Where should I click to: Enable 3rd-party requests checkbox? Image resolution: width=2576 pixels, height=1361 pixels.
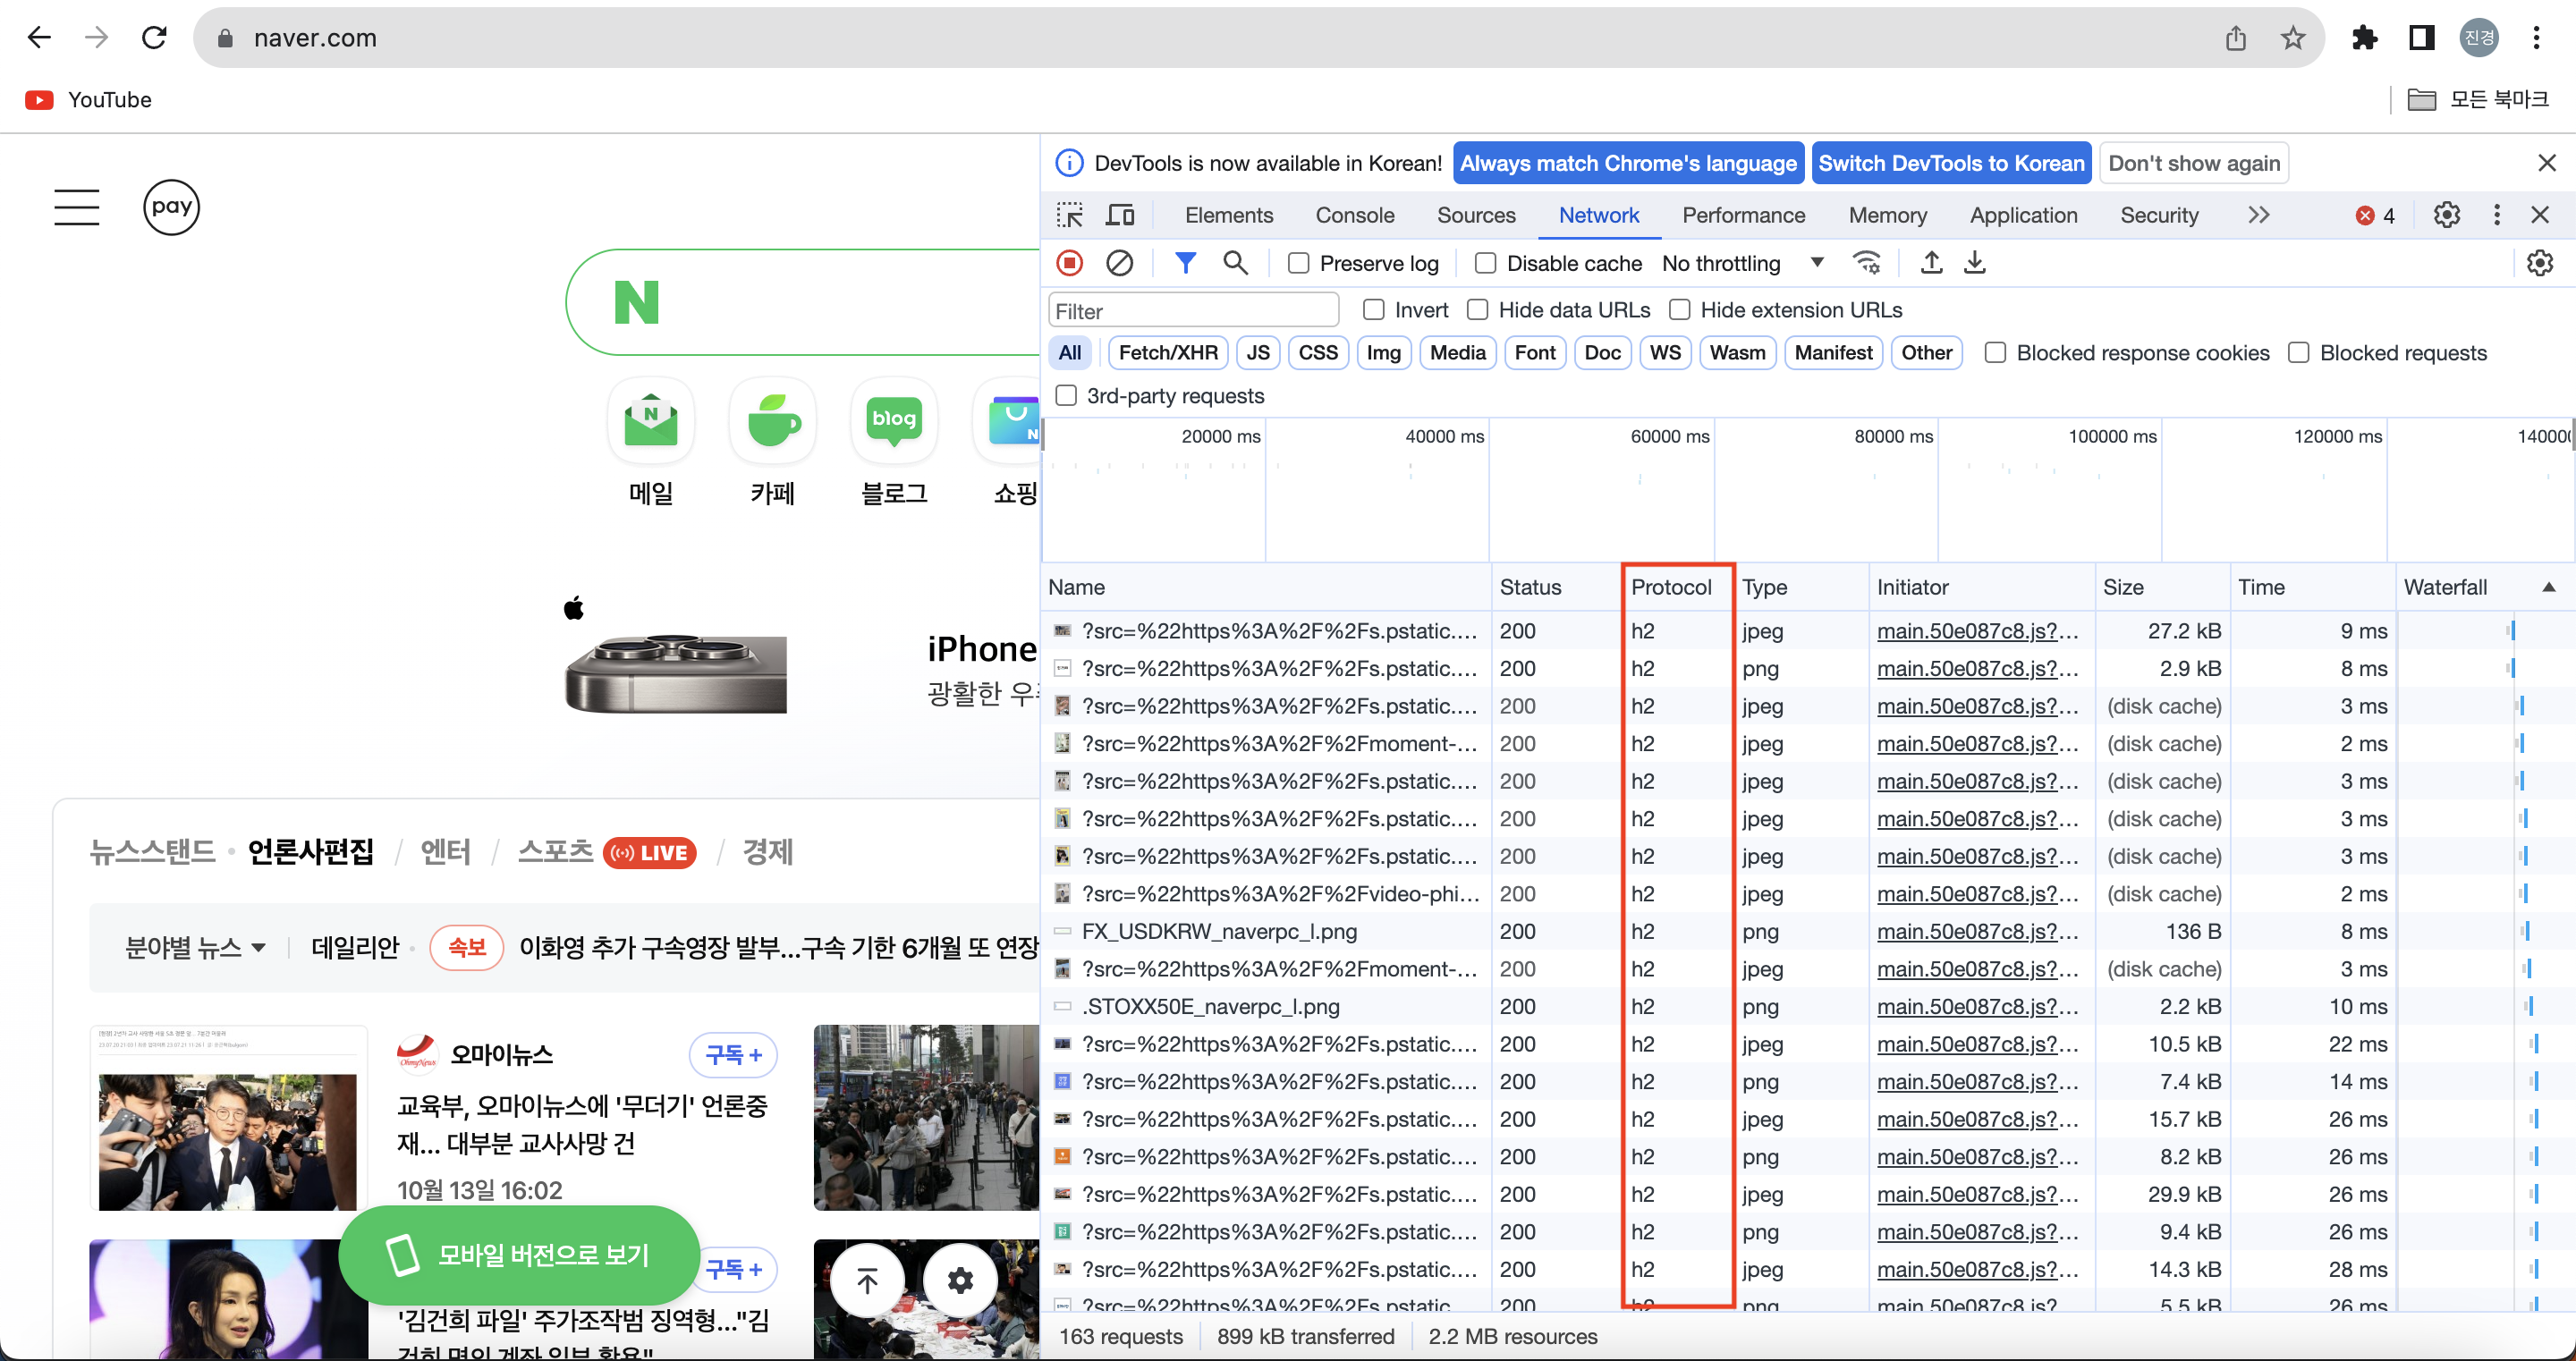(1067, 396)
